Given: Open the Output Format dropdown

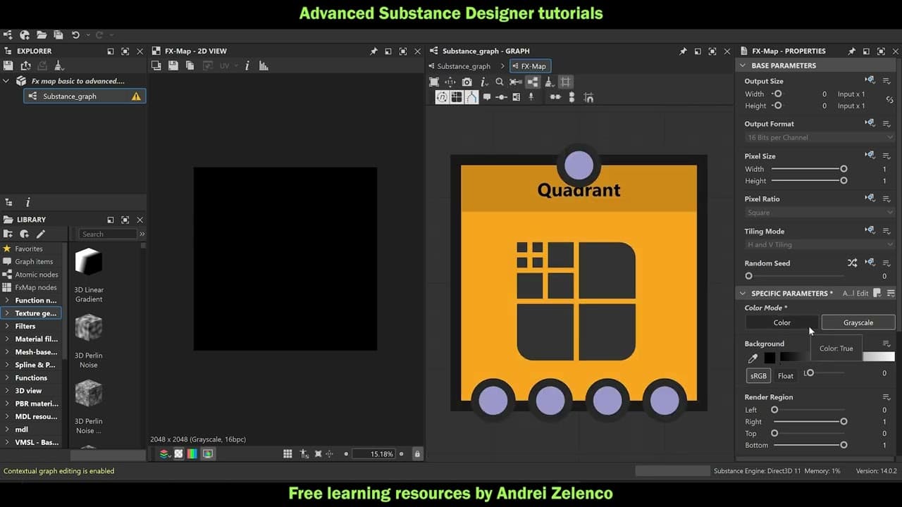Looking at the screenshot, I should pos(820,137).
